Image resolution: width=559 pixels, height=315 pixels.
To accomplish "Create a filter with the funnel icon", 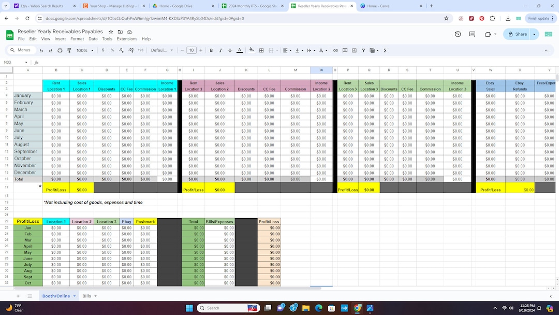I will [x=363, y=50].
